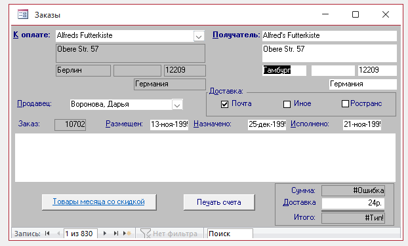
Task: Go to previous record arrow
Action: (58, 234)
